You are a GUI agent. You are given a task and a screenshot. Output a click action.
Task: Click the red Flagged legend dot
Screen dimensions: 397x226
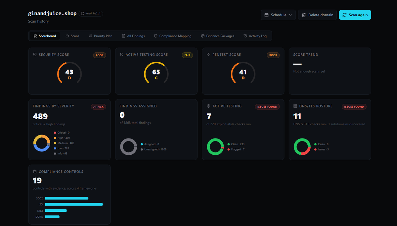[x=229, y=149]
